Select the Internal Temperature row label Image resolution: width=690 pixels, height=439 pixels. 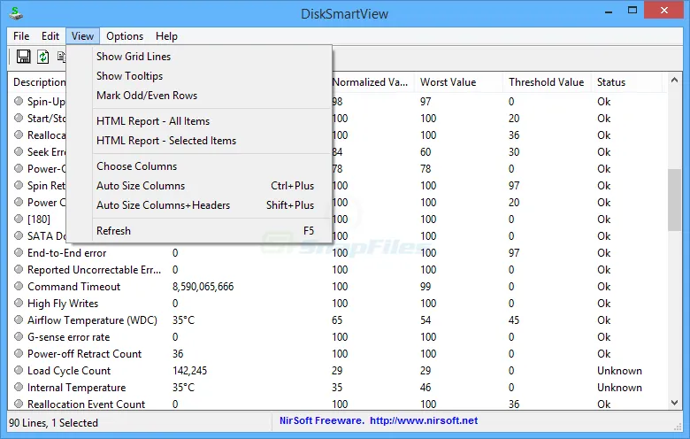77,388
